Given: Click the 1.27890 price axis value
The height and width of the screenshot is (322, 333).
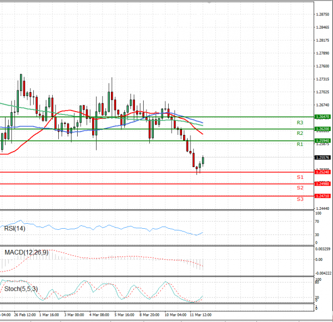Looking at the screenshot, I should point(322,53).
